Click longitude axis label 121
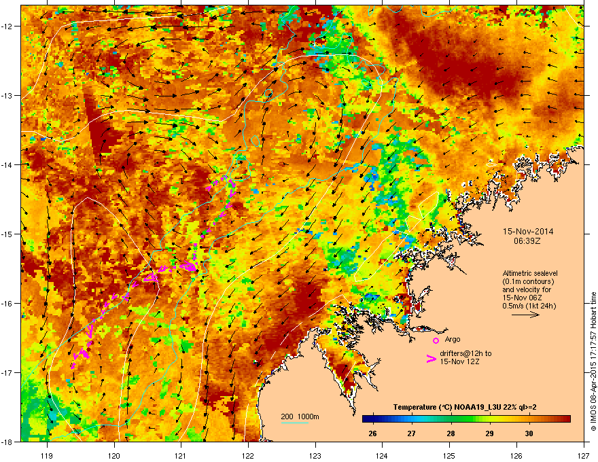Screen dimensions: 598x462 pyautogui.click(x=181, y=455)
